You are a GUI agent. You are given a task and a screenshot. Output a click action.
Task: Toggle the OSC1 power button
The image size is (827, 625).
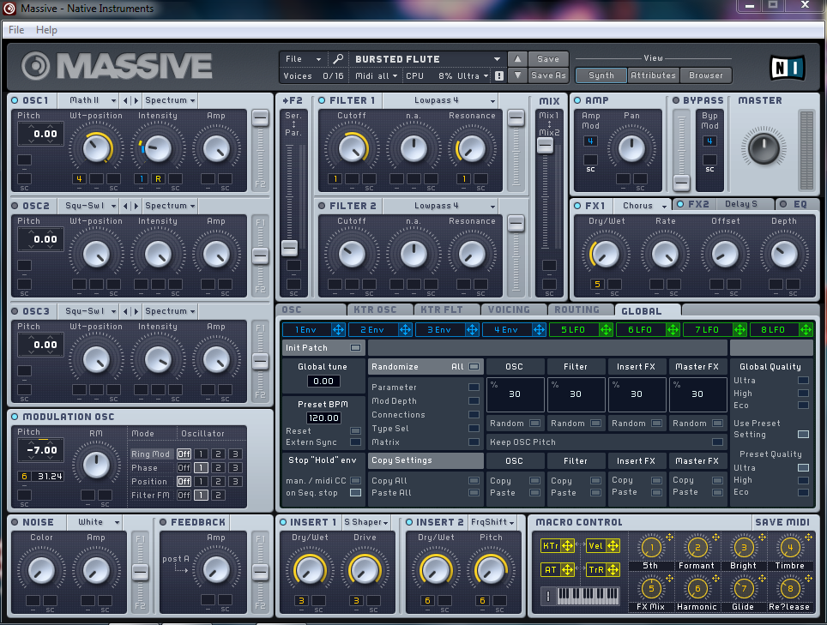pyautogui.click(x=15, y=100)
